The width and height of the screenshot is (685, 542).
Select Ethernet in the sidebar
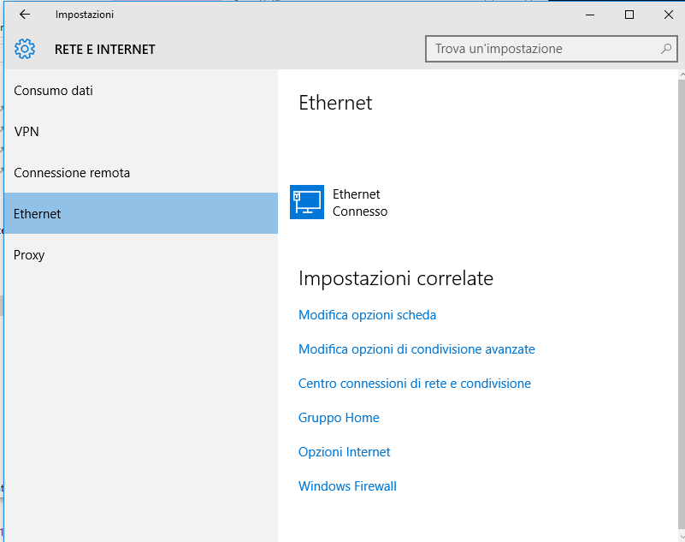[140, 213]
